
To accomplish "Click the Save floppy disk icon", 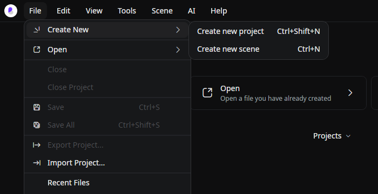I will coord(37,107).
